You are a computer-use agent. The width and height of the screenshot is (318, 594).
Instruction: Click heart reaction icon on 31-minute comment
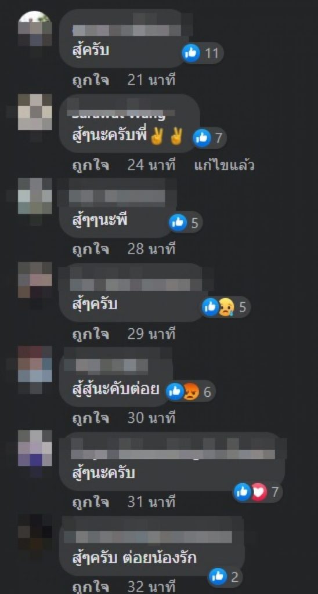259,492
